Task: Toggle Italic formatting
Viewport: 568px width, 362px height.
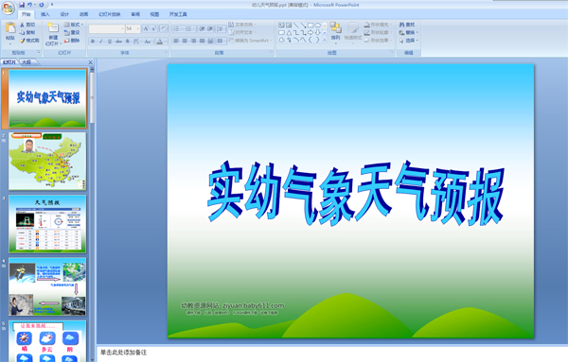Action: click(x=101, y=42)
